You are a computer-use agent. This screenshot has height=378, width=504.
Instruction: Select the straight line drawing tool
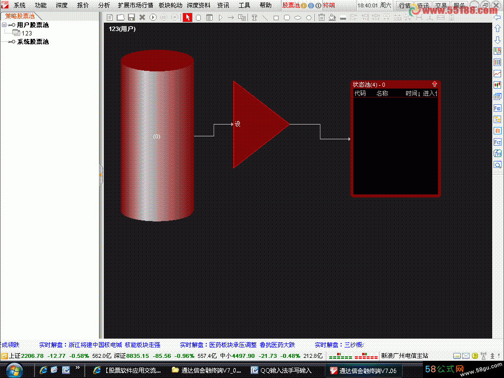265,18
